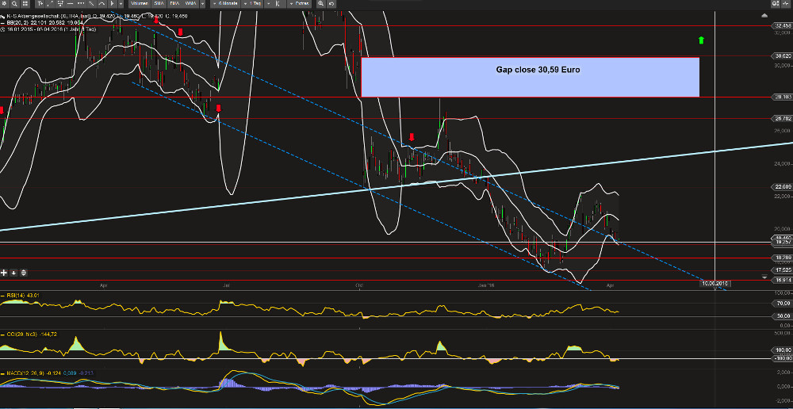Select the Gap close 30,59 Euro box
The width and height of the screenshot is (793, 409).
tap(530, 77)
